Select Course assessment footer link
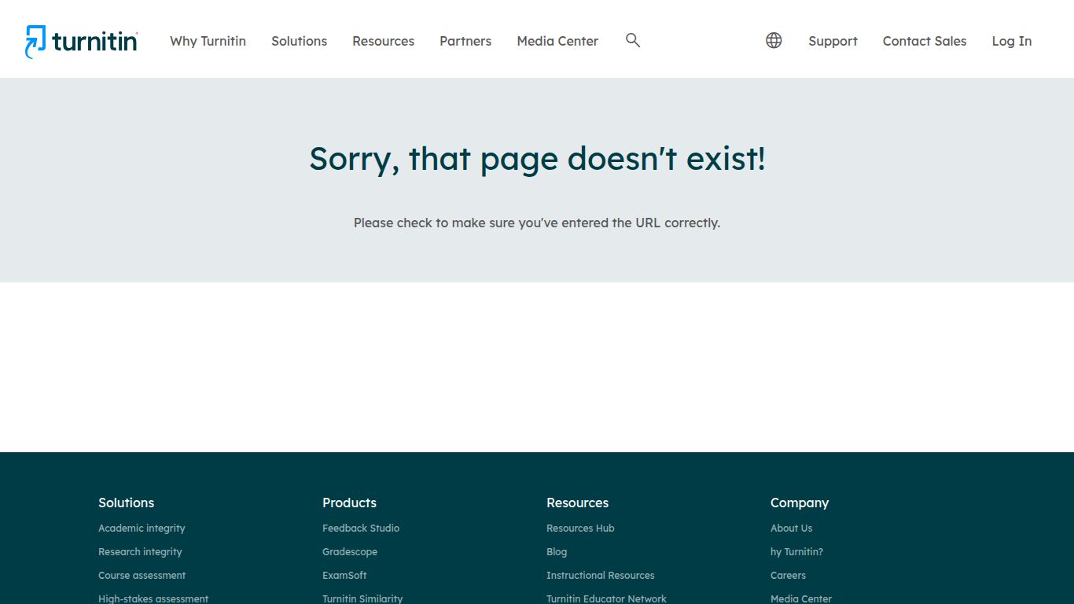The width and height of the screenshot is (1074, 604). pos(142,576)
